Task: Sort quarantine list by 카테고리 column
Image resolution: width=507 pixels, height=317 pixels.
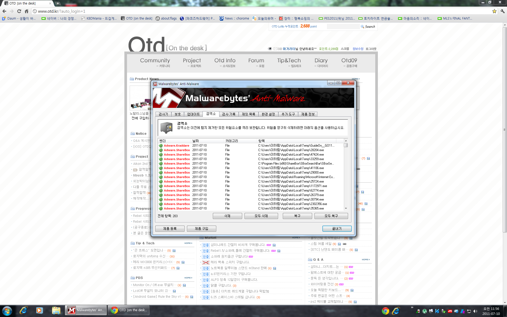Action: (x=240, y=141)
